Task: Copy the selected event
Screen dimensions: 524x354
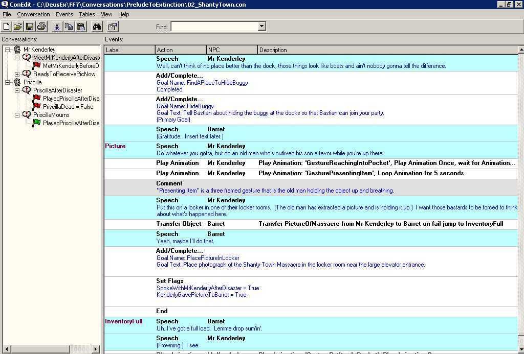Action: [x=69, y=27]
